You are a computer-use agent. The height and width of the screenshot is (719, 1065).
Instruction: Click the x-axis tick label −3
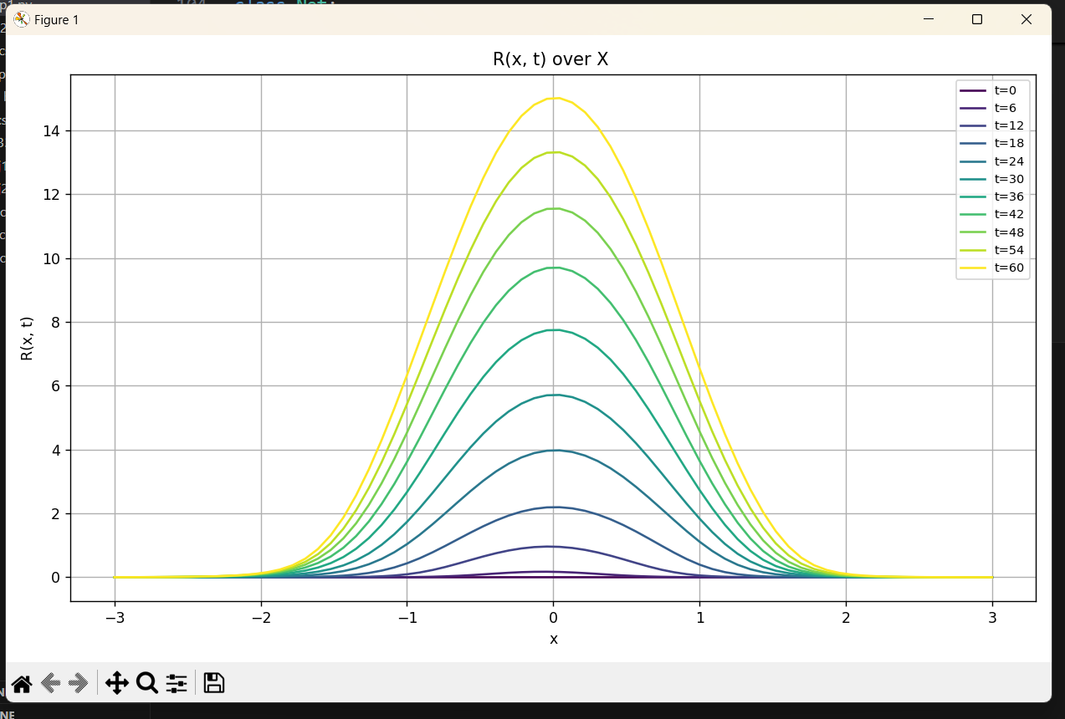click(115, 618)
